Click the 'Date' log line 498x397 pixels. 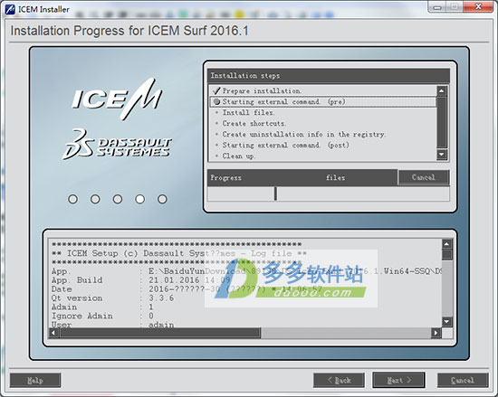tap(187, 289)
